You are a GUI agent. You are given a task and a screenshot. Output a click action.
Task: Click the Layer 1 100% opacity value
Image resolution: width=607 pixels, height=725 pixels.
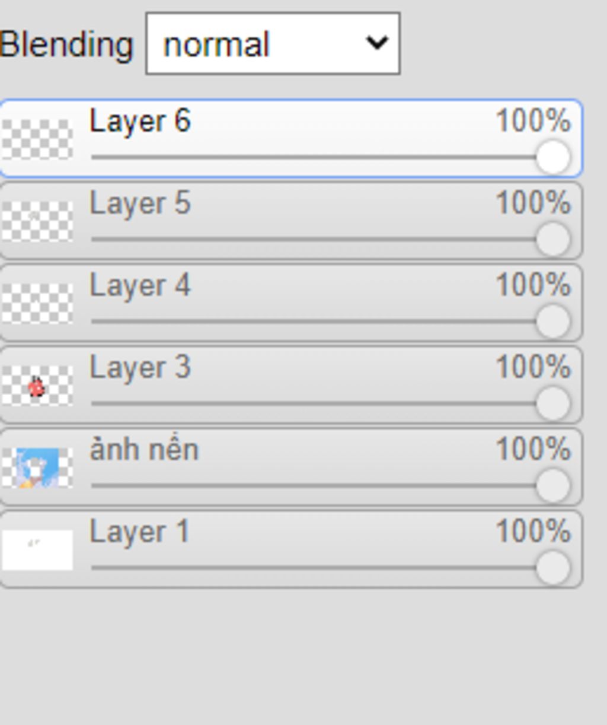(x=533, y=531)
